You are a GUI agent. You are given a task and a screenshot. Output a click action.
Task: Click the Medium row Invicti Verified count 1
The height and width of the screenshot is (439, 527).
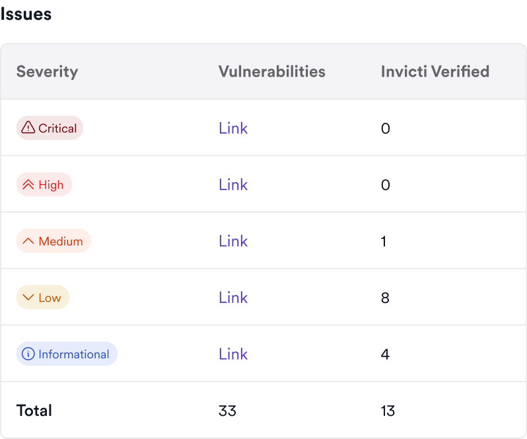(384, 241)
